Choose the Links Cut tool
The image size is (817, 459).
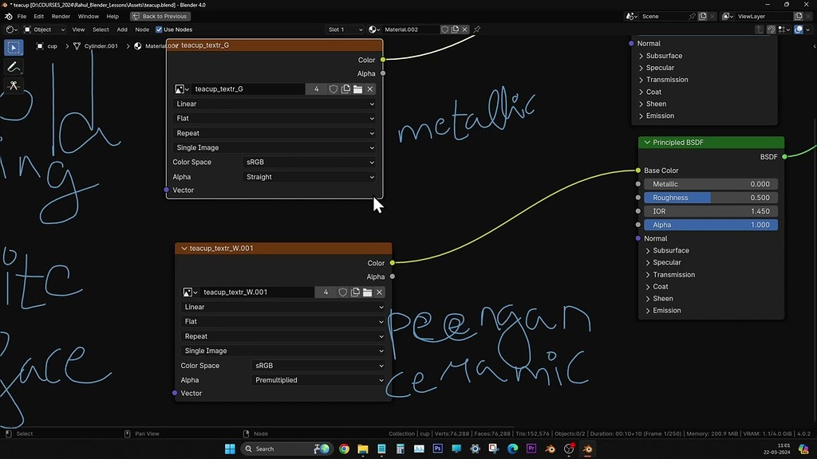point(14,85)
